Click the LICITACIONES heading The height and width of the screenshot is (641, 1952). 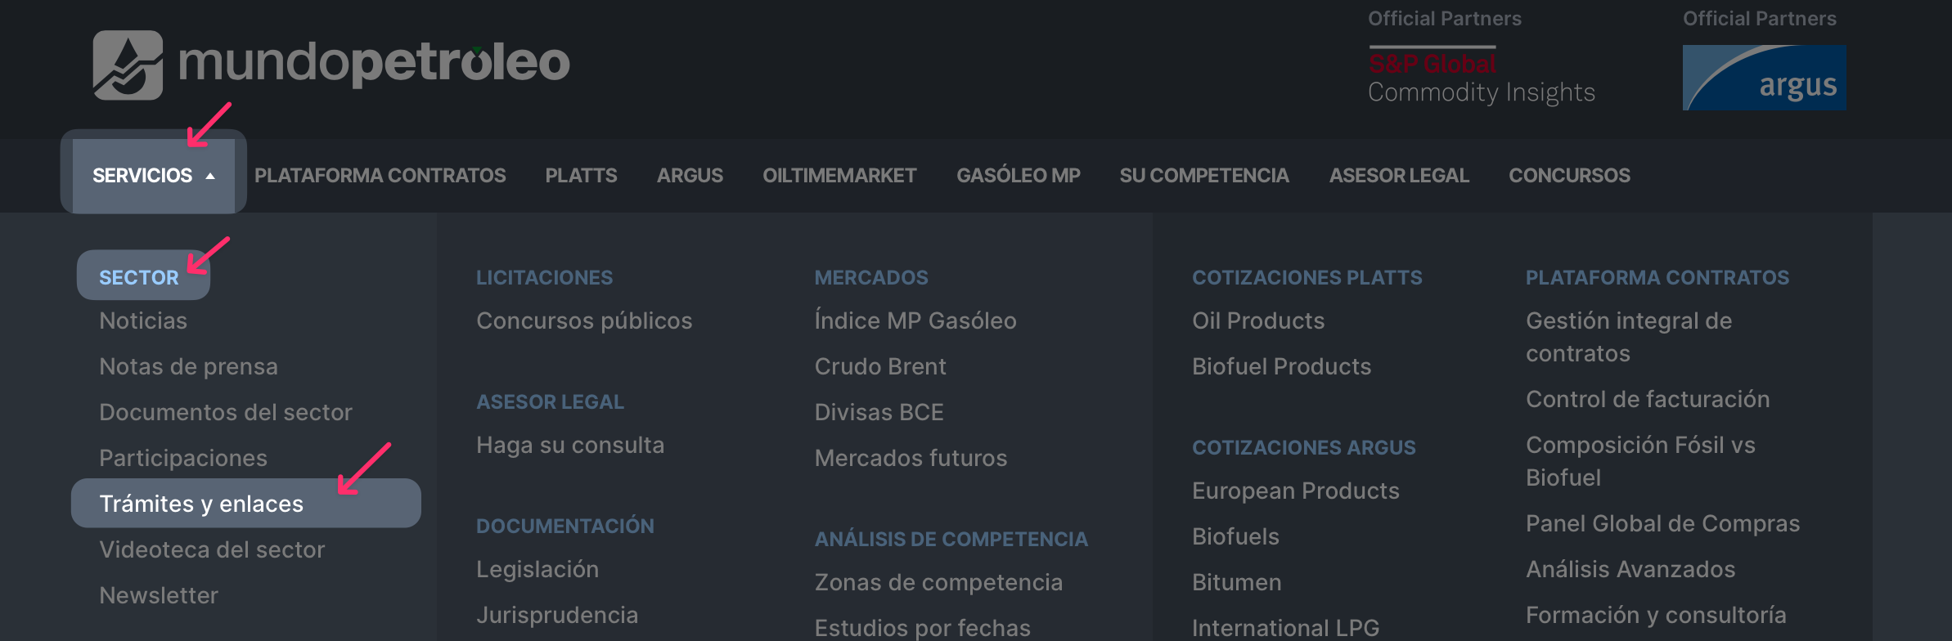[x=544, y=277]
